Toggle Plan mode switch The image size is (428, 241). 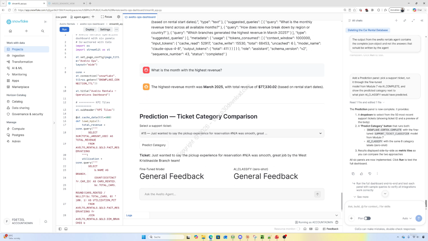click(x=367, y=218)
